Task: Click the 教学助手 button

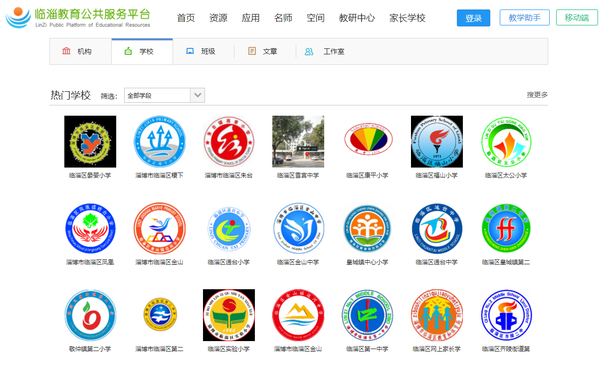Action: [x=524, y=18]
